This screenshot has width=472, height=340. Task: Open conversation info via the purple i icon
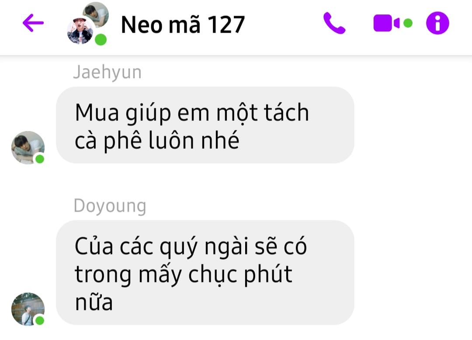(437, 23)
